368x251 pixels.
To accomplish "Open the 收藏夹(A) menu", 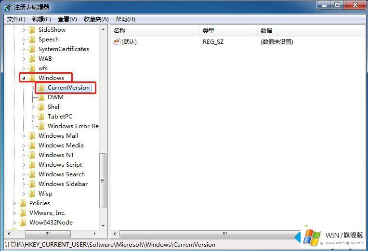I will pos(96,19).
